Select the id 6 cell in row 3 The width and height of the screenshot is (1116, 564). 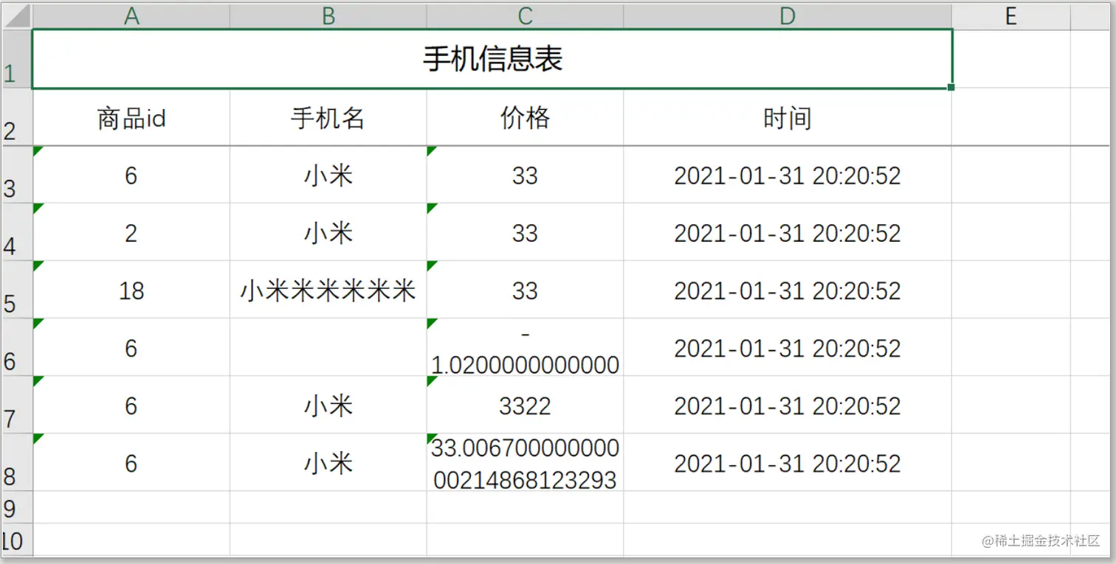tap(131, 175)
